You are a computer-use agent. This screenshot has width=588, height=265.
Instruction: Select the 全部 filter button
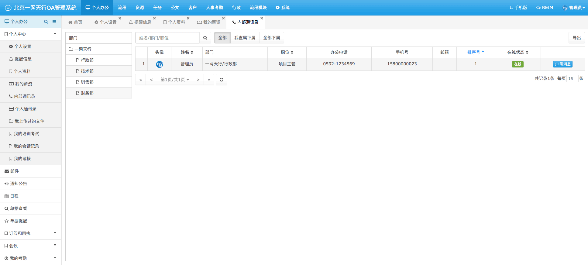(222, 38)
